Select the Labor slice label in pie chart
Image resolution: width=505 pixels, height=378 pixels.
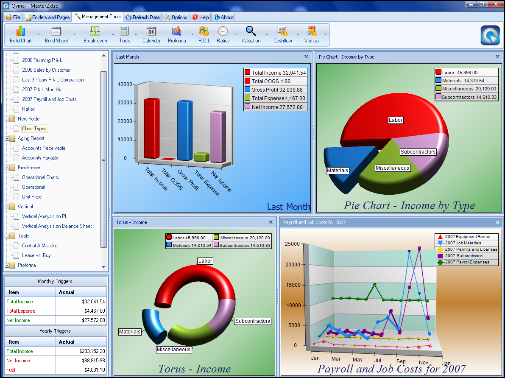click(x=396, y=120)
